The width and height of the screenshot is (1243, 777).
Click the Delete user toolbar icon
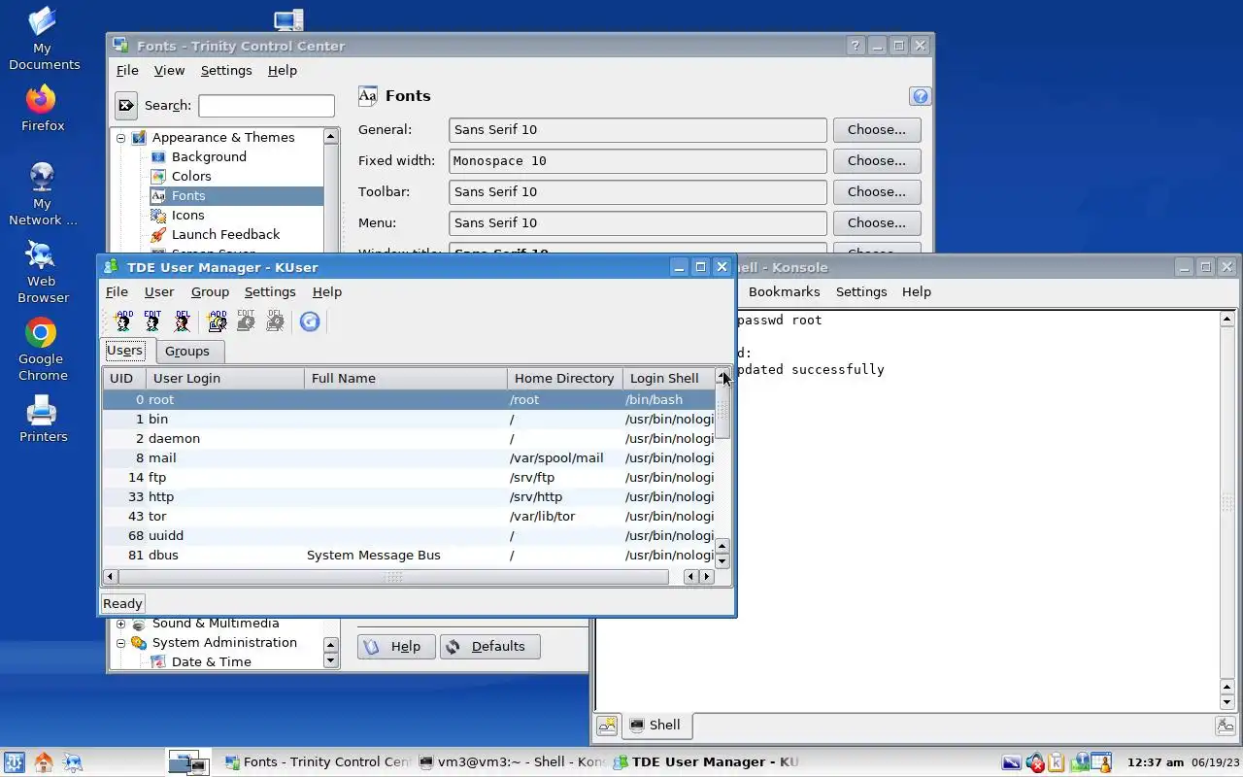pyautogui.click(x=182, y=321)
